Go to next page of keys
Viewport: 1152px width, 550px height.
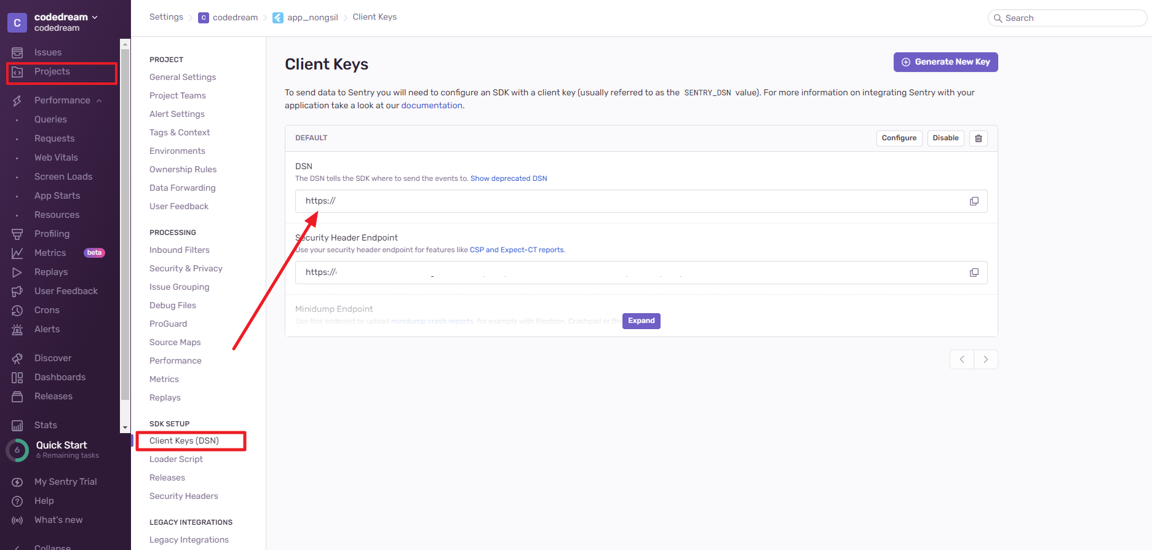coord(986,359)
